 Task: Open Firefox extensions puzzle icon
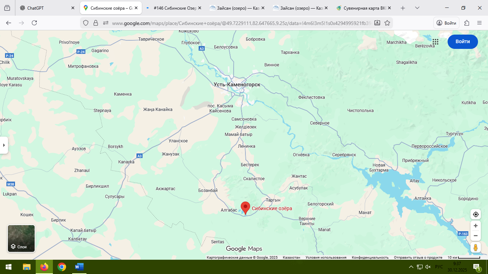467,23
